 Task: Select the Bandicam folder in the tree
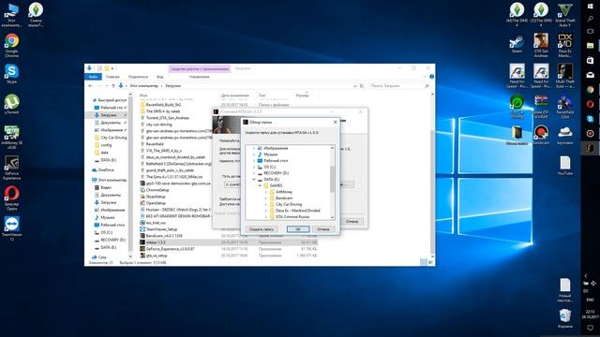pos(284,198)
